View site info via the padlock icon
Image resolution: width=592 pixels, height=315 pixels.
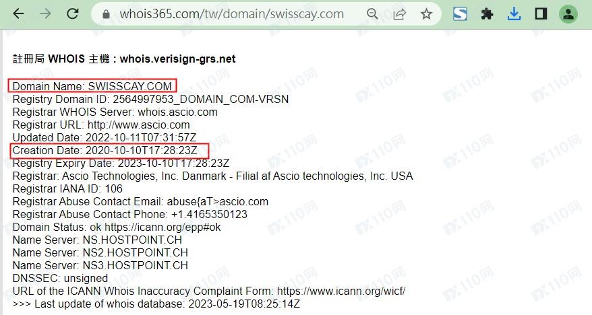coord(106,14)
